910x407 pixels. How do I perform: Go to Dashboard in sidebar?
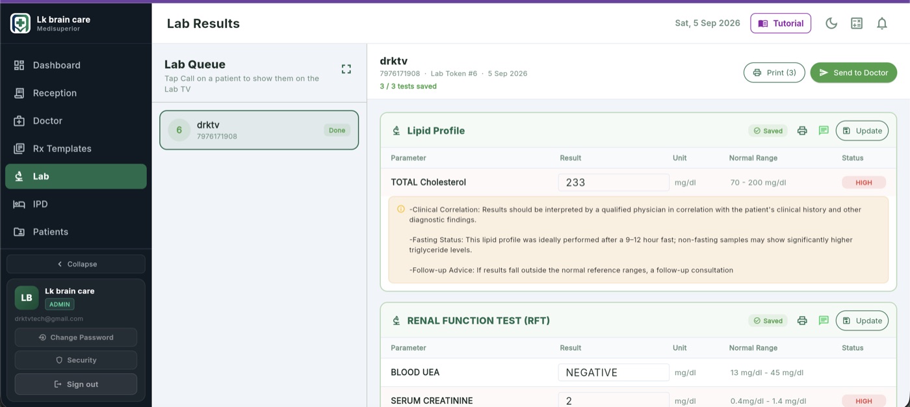pos(76,65)
